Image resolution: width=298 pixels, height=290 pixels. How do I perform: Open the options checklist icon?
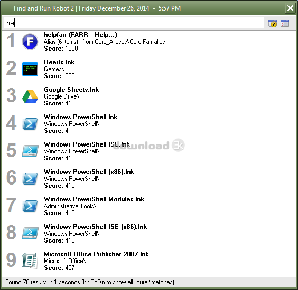(285, 23)
